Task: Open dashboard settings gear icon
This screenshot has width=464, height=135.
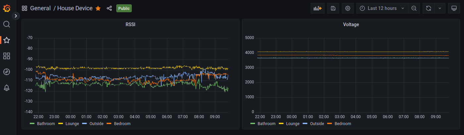Action: click(347, 8)
